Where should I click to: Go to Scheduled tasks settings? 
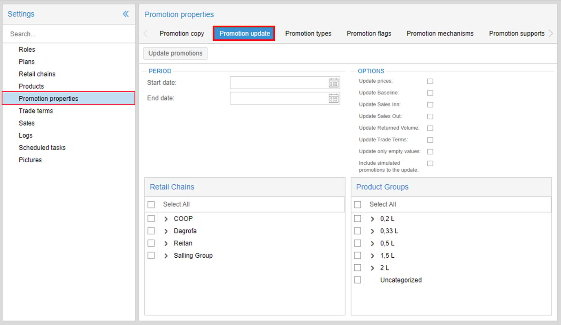(42, 148)
